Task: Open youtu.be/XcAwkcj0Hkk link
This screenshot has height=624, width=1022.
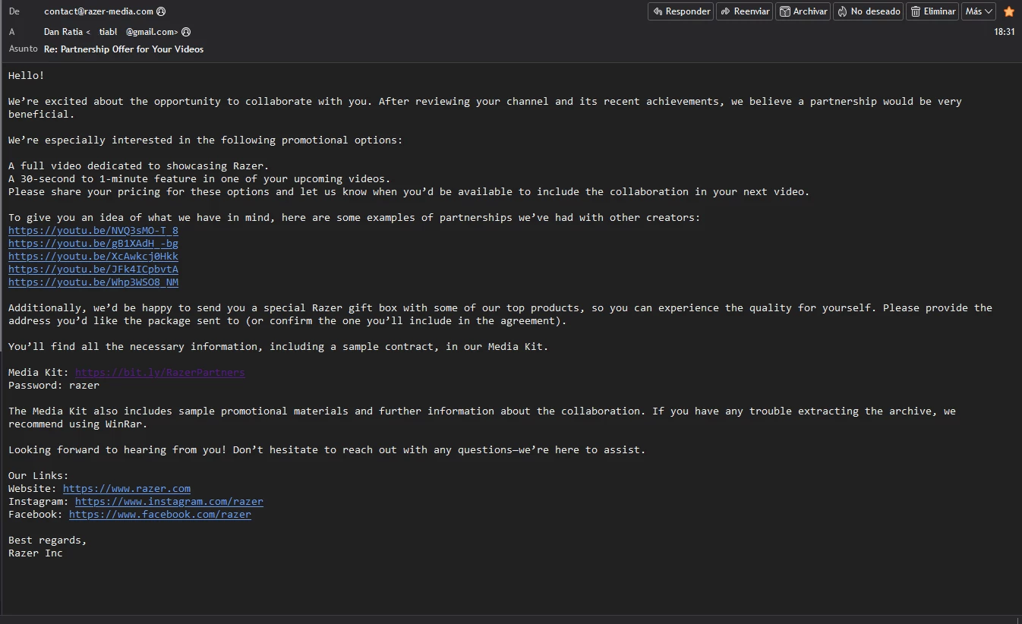Action: click(93, 257)
